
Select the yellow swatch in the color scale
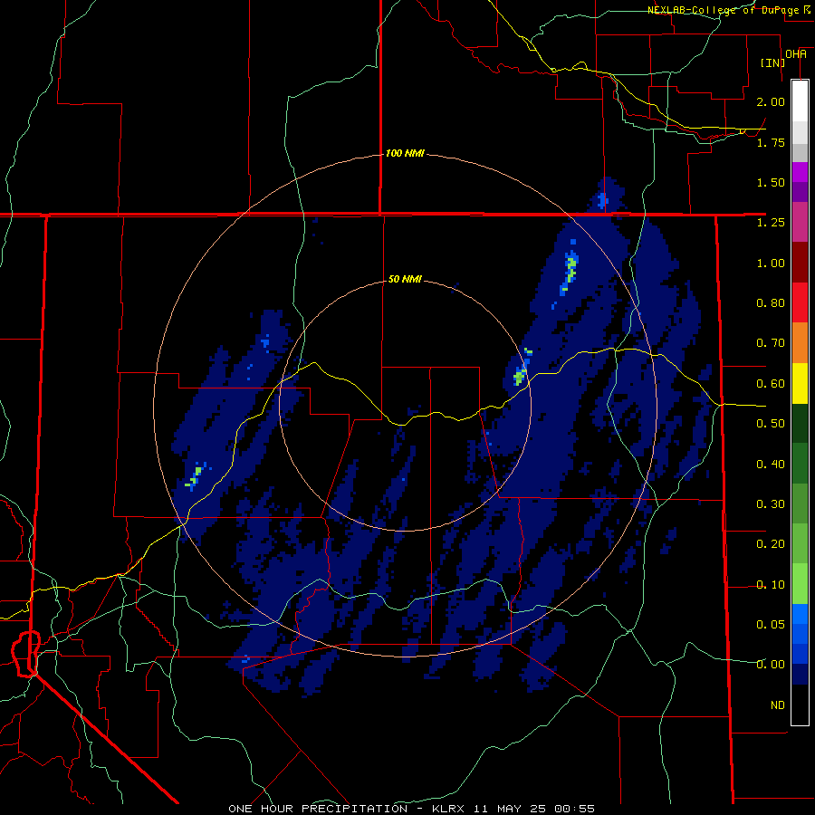tap(800, 384)
